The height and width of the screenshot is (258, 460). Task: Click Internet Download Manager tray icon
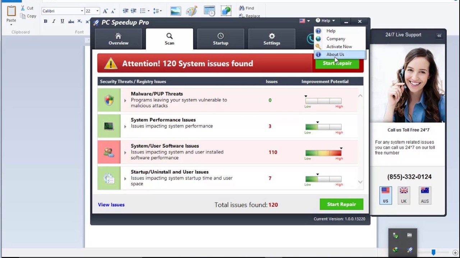point(395,250)
